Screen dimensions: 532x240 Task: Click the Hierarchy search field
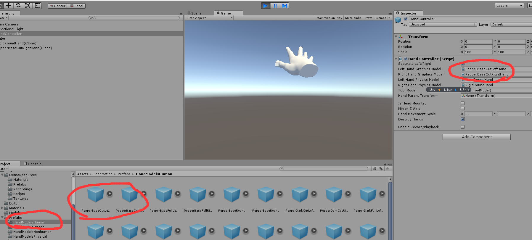(134, 18)
